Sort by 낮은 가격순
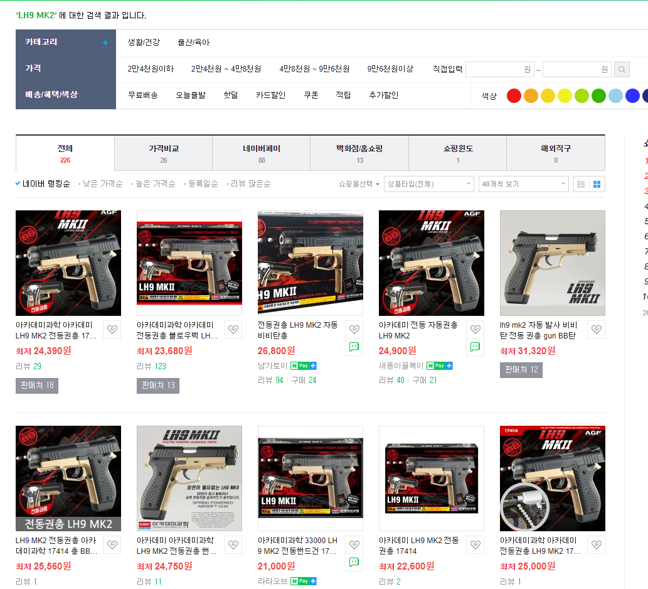 point(102,183)
